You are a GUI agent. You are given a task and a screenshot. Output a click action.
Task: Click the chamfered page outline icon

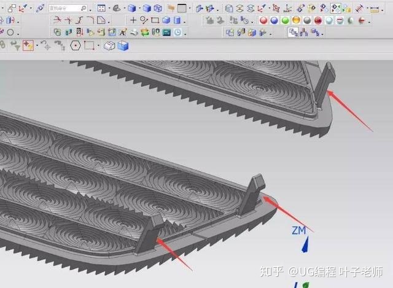point(101,20)
